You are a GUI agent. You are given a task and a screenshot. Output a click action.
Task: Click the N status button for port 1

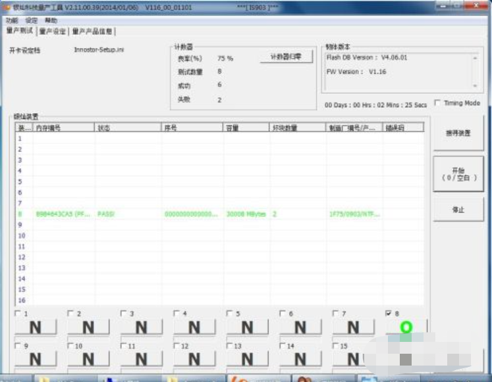(x=36, y=327)
